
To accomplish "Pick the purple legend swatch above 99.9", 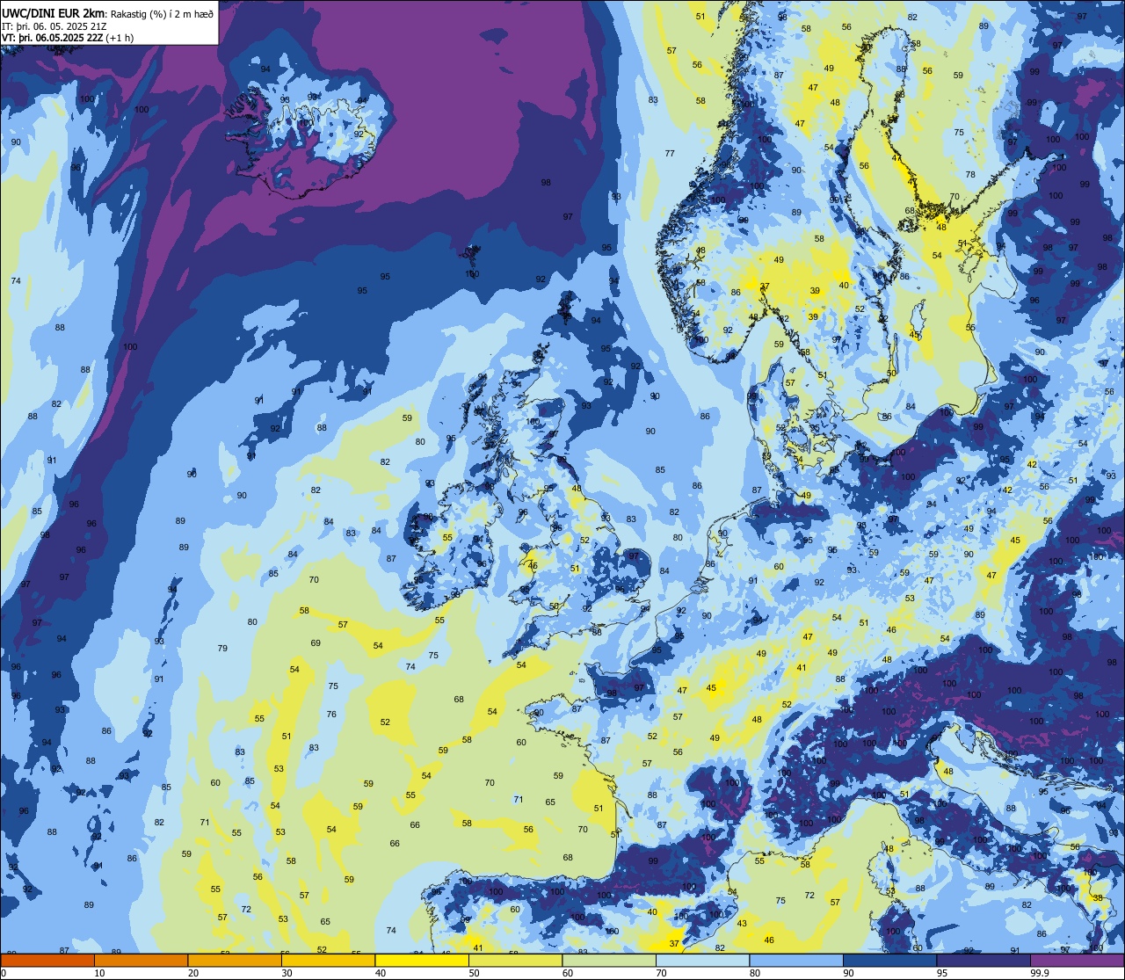I will pyautogui.click(x=1077, y=960).
